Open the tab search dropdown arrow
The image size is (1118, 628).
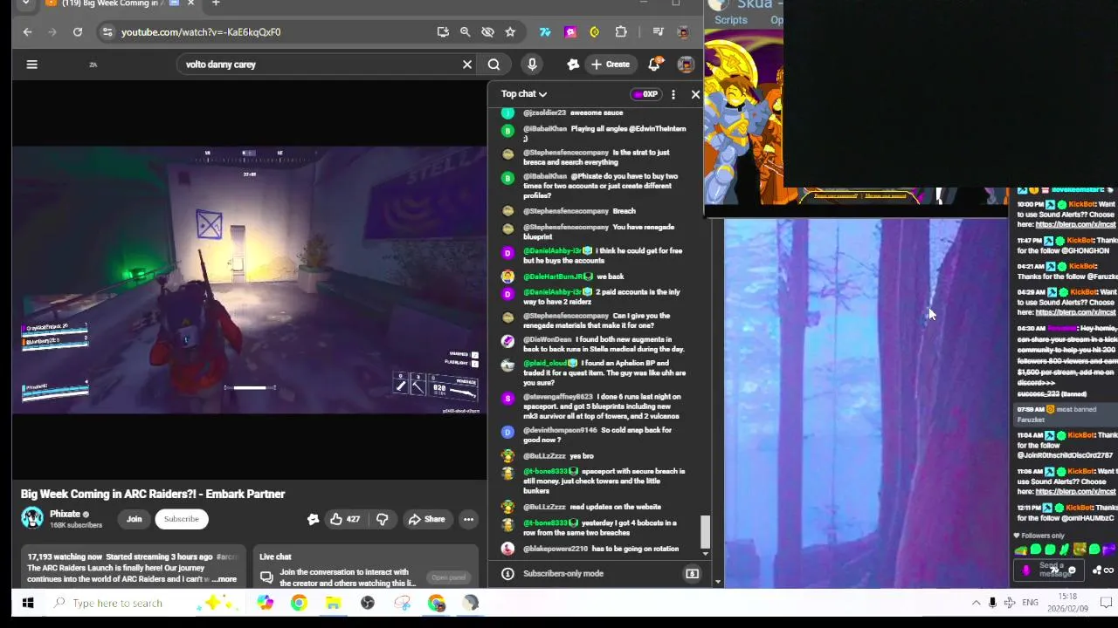(x=25, y=3)
